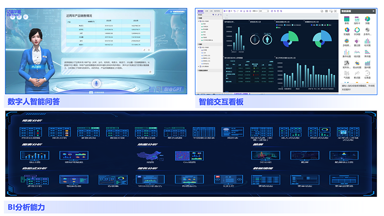Choose the 环状图 chart icon
The width and height of the screenshot is (384, 216).
pos(357,30)
